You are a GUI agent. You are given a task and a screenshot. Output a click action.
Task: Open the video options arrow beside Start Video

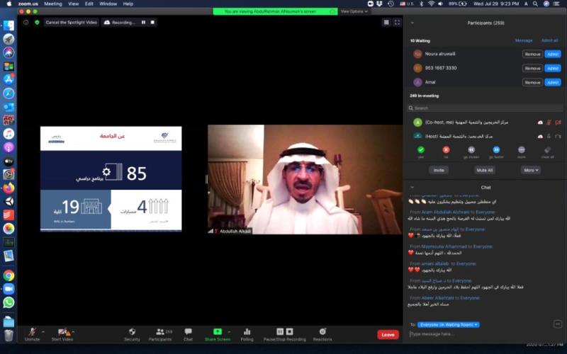click(73, 331)
